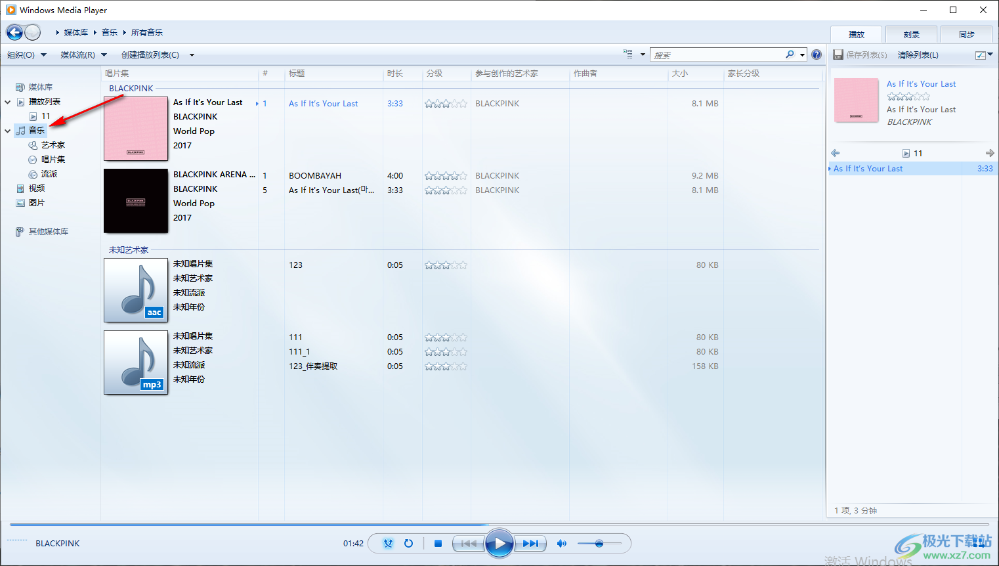Screen dimensions: 999x566
Task: Click 音乐 in breadcrumb path
Action: pos(110,32)
